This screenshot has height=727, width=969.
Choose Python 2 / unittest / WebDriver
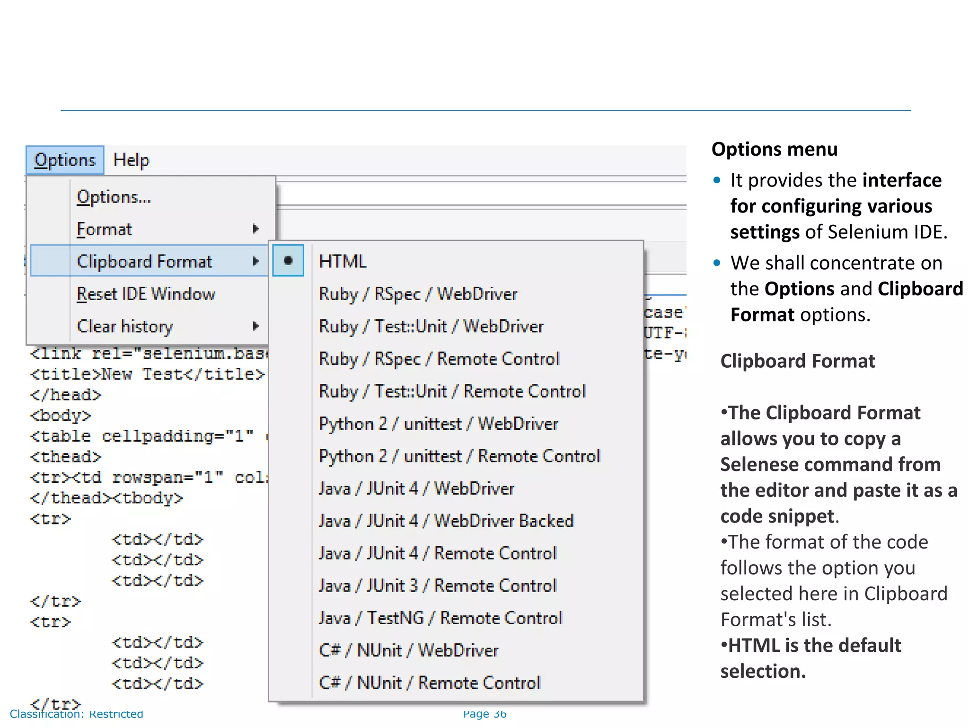[x=438, y=424]
